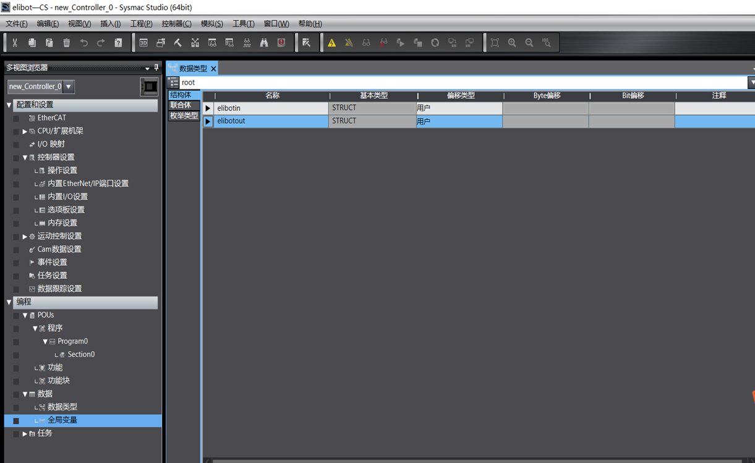Expand the CPU/扩展机架 tree node

pos(25,131)
